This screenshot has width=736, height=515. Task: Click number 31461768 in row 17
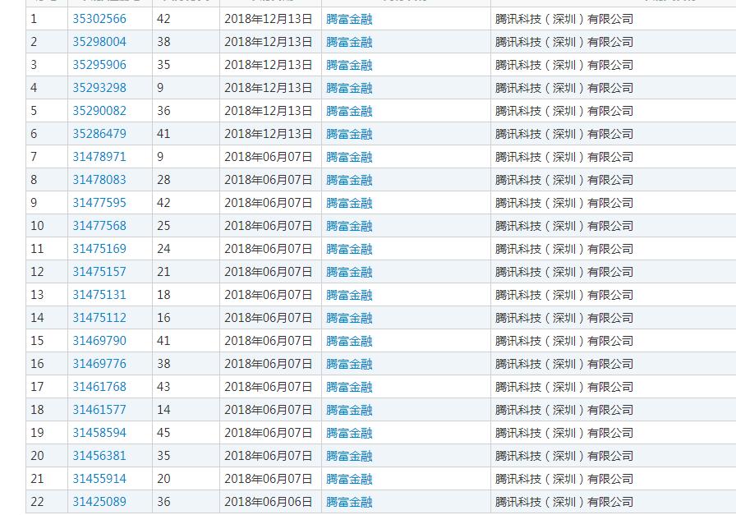(x=99, y=387)
